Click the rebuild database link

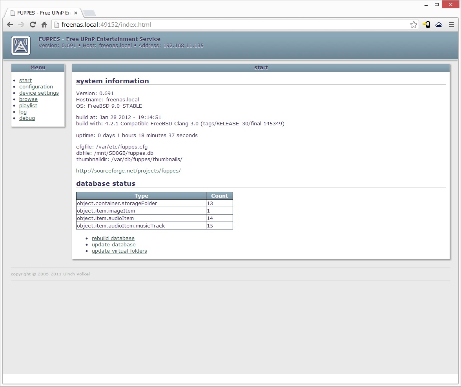[x=113, y=238]
